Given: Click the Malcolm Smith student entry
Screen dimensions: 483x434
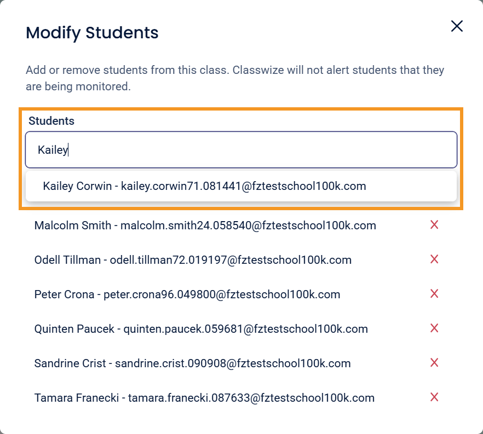Looking at the screenshot, I should [205, 225].
